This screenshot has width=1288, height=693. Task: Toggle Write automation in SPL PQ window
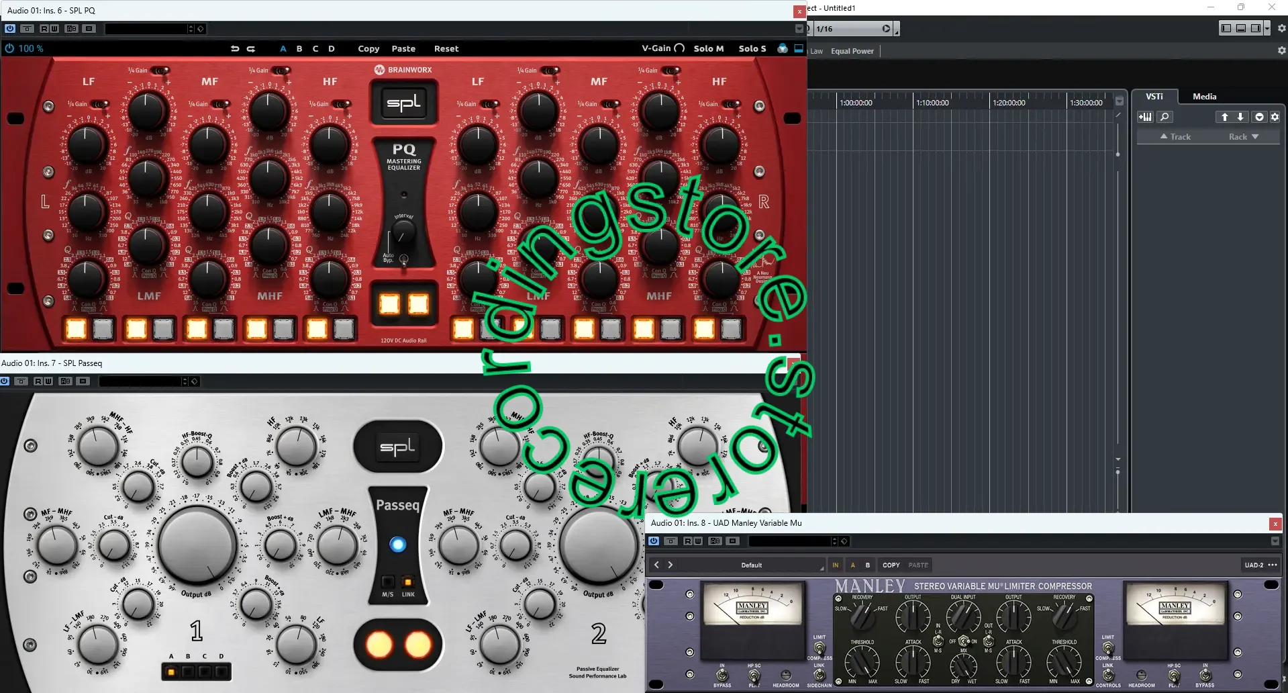54,29
